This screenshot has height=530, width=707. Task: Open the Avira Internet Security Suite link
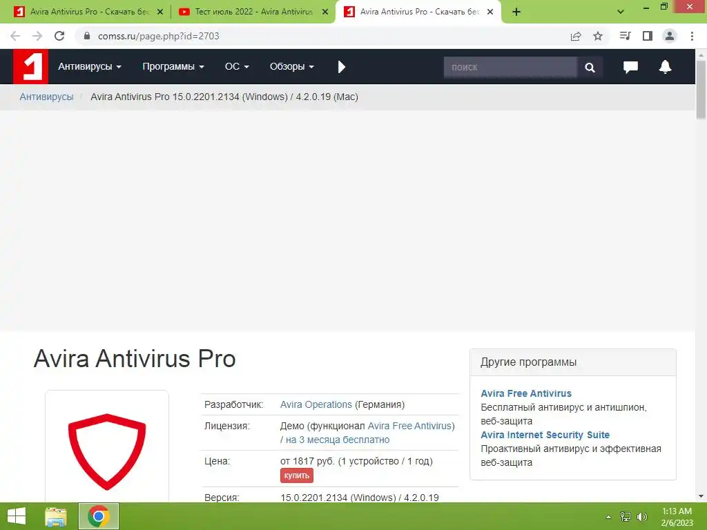(545, 435)
